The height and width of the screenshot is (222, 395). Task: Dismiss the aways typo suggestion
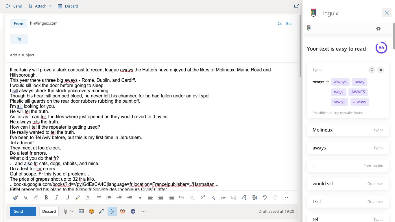point(381,70)
